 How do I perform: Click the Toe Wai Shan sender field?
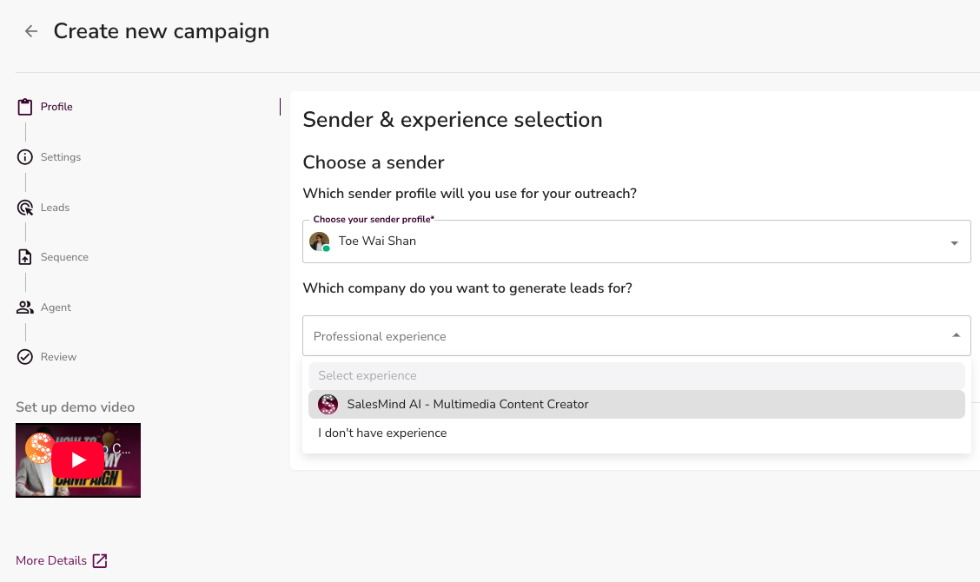[608, 241]
